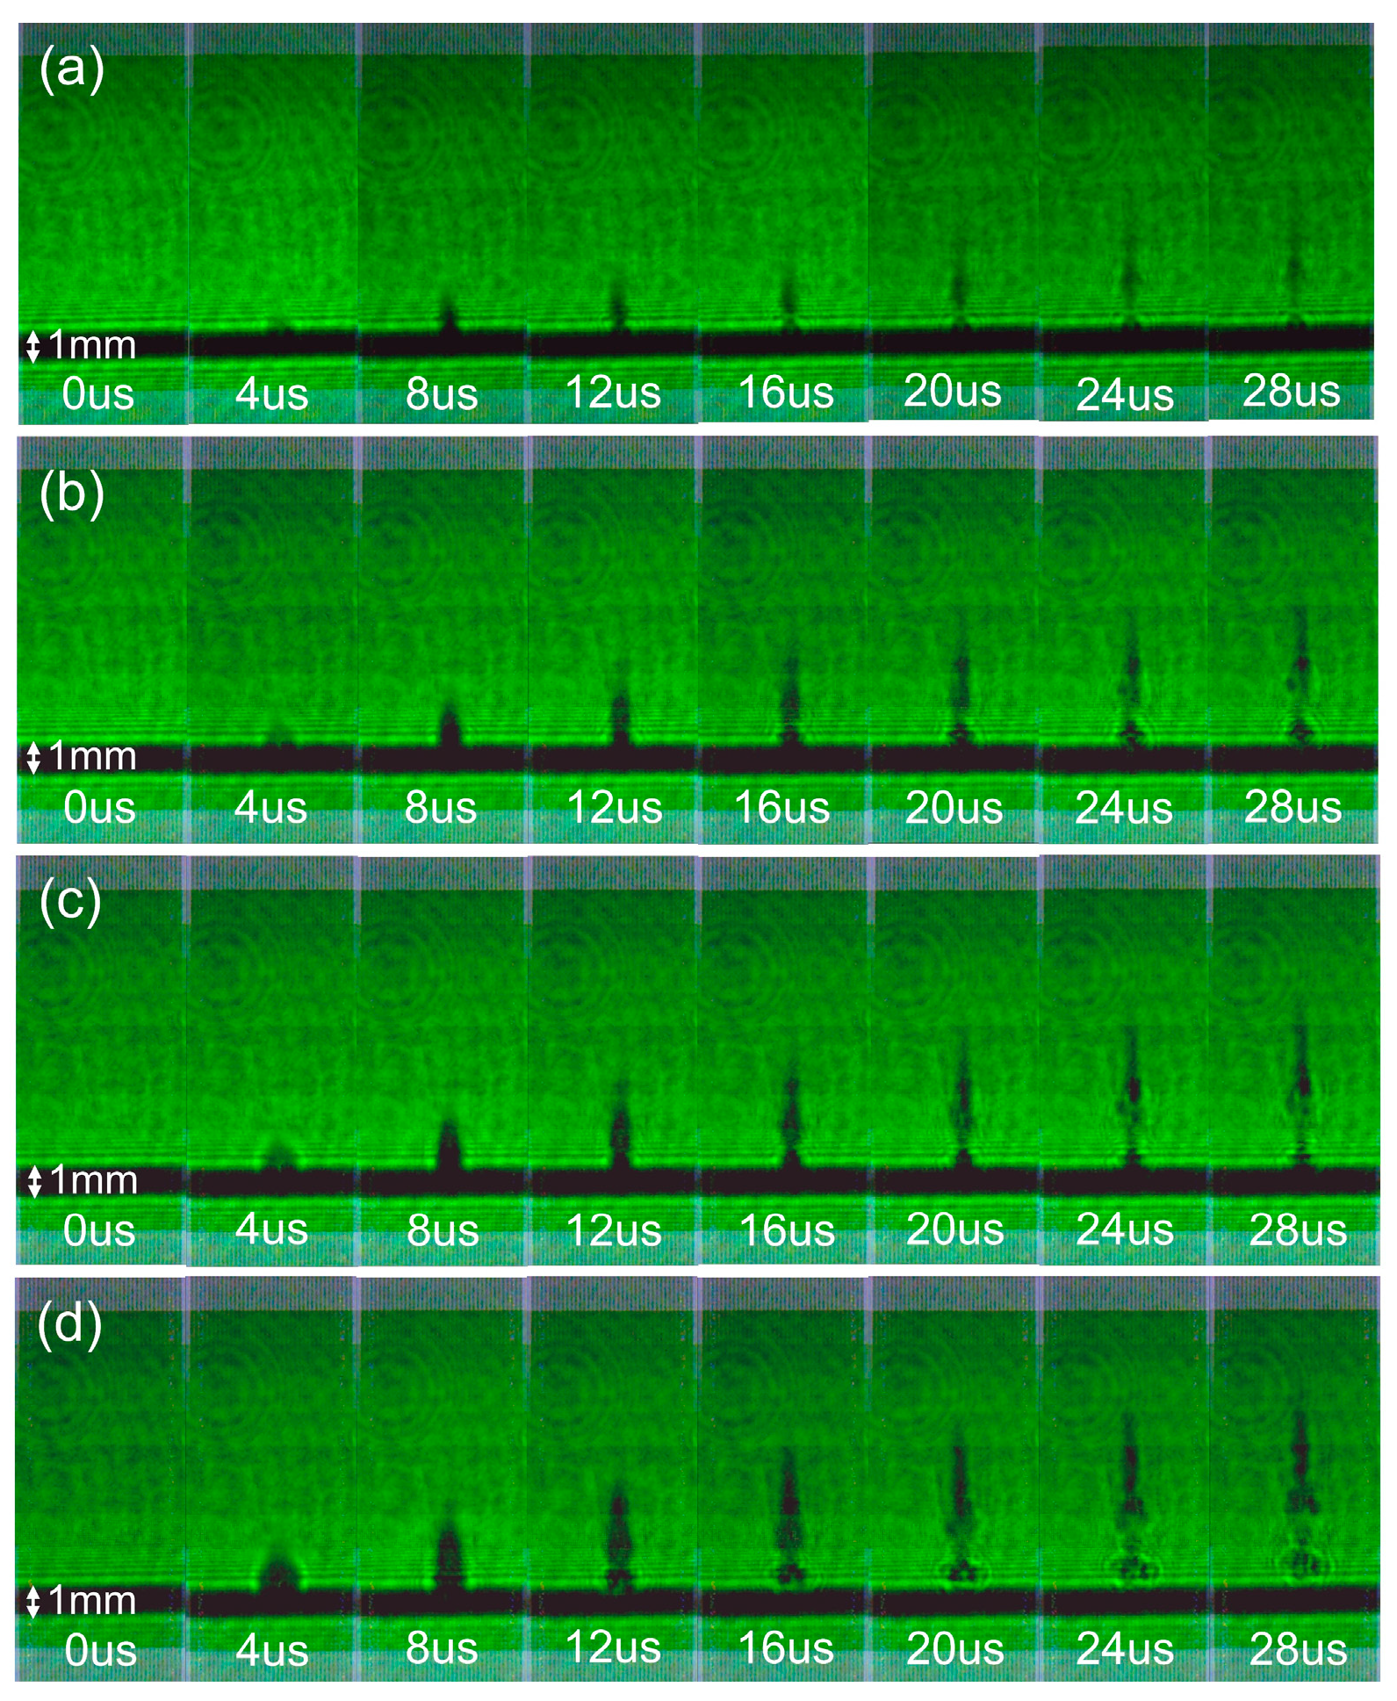Click the double-headed scale arrow in panel (c)
Image resolution: width=1397 pixels, height=1701 pixels.
pos(34,1180)
